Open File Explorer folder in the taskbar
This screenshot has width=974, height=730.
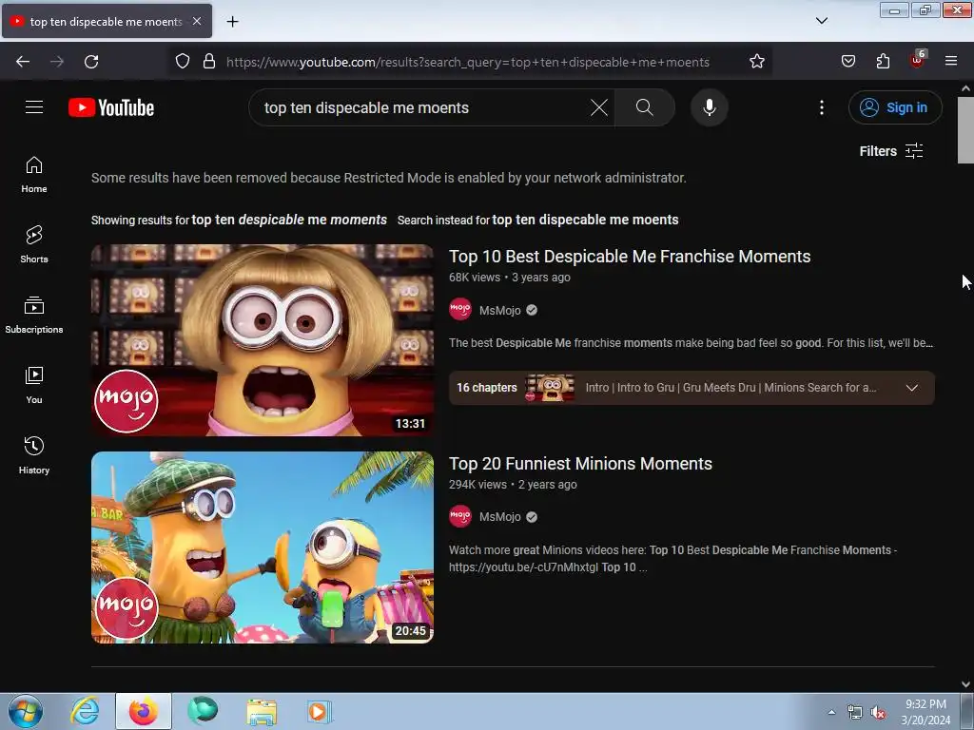(x=262, y=711)
